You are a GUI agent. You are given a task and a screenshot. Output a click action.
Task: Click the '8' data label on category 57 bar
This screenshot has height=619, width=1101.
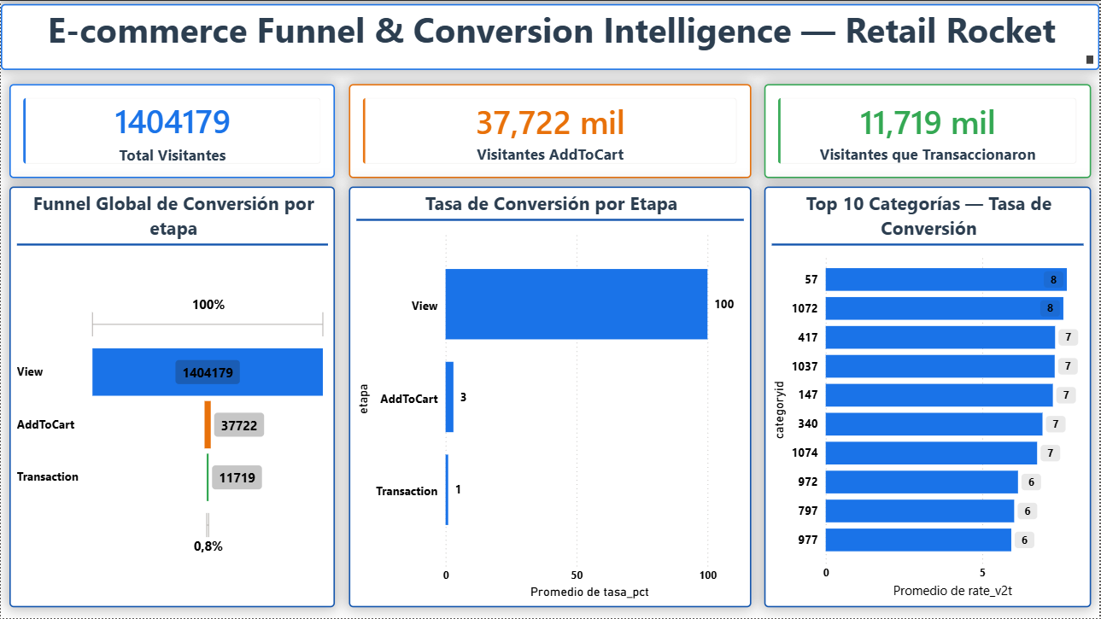pyautogui.click(x=1053, y=280)
